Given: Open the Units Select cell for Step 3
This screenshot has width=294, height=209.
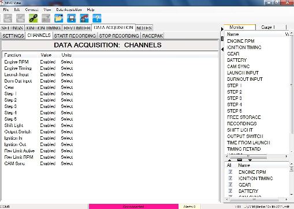Looking at the screenshot, I should coord(67,106).
